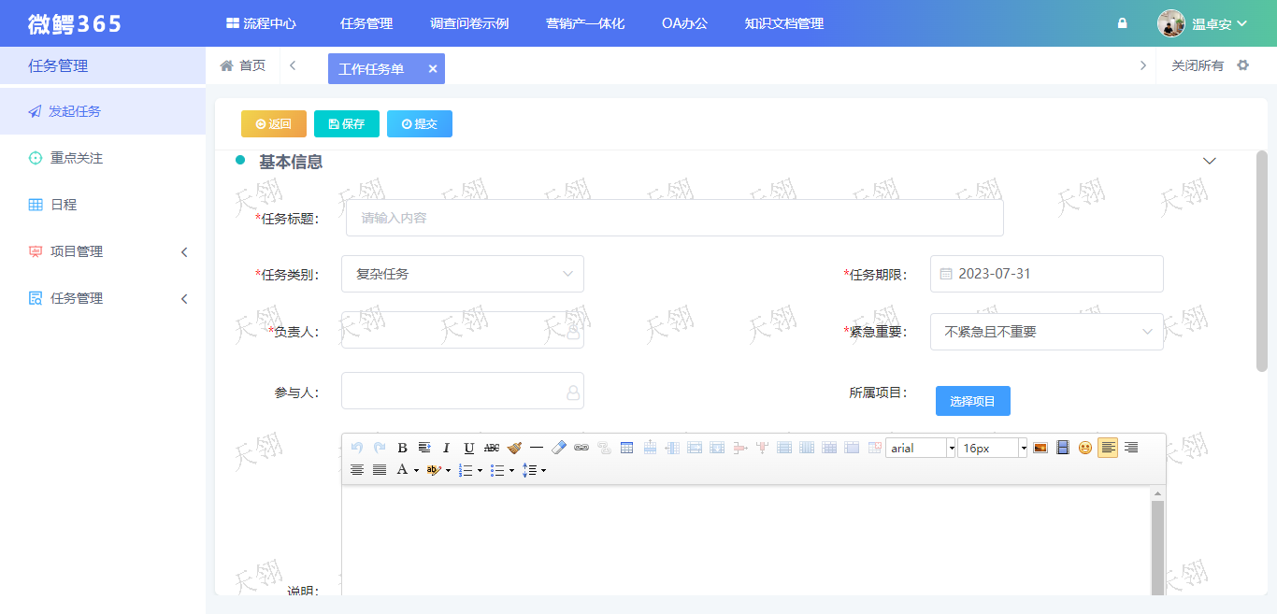The width and height of the screenshot is (1277, 614).
Task: Open the 紧急重要 dropdown
Action: click(x=1046, y=332)
